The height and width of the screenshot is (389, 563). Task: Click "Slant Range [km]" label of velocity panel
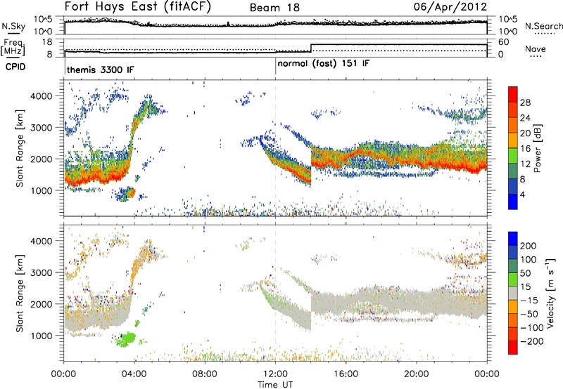pos(20,293)
